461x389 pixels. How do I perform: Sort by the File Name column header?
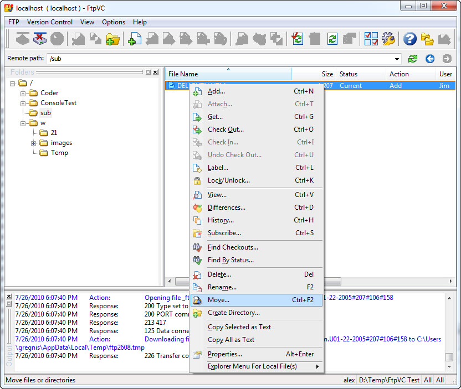228,74
